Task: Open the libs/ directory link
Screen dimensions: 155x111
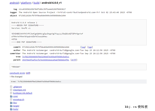Action: [15, 103]
